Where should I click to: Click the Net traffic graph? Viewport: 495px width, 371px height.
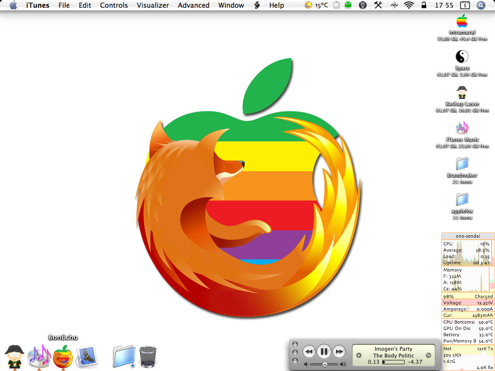click(468, 358)
